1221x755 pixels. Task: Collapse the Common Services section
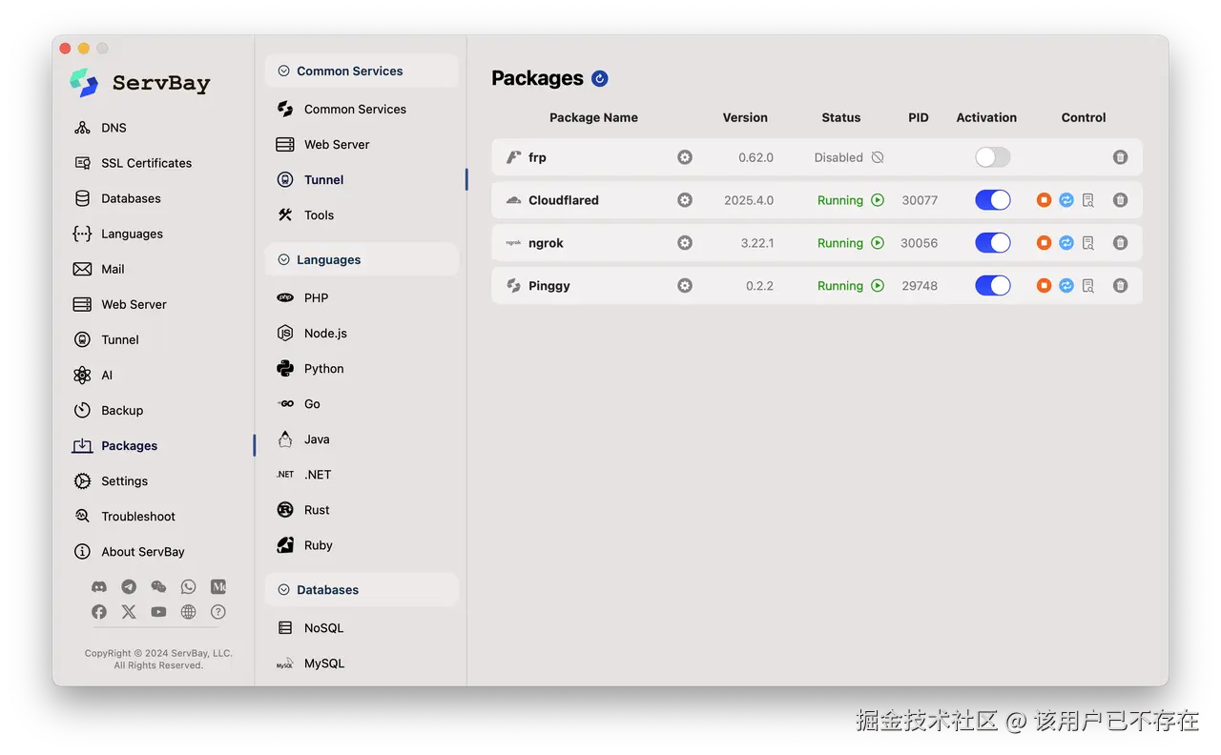(x=362, y=71)
